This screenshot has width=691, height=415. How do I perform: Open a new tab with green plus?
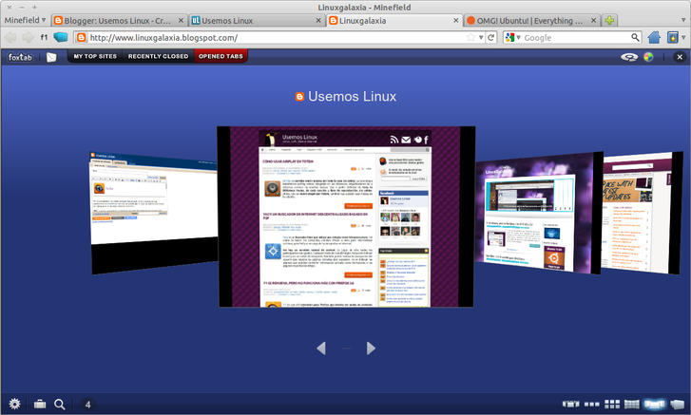coord(609,20)
